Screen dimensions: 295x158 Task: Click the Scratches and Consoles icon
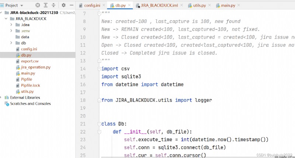tap(7, 103)
